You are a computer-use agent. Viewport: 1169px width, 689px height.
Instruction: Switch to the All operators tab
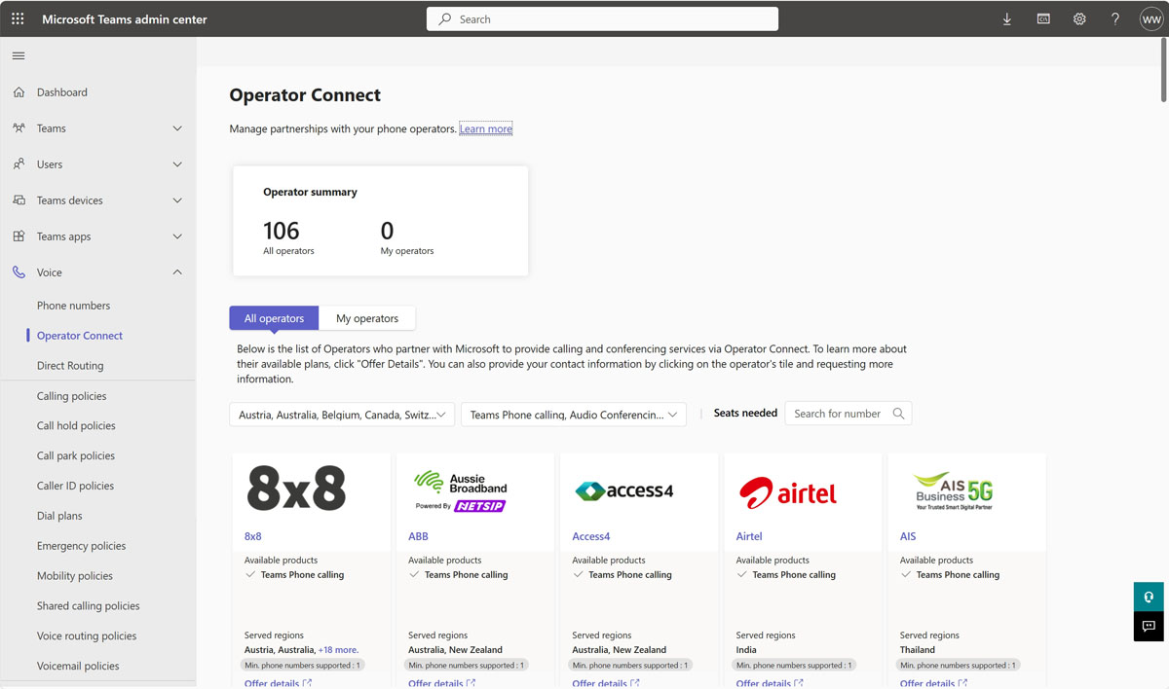coord(274,318)
